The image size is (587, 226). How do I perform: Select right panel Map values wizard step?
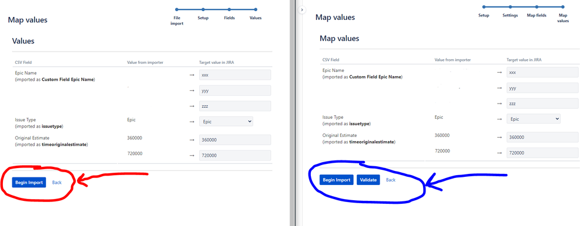[x=563, y=18]
